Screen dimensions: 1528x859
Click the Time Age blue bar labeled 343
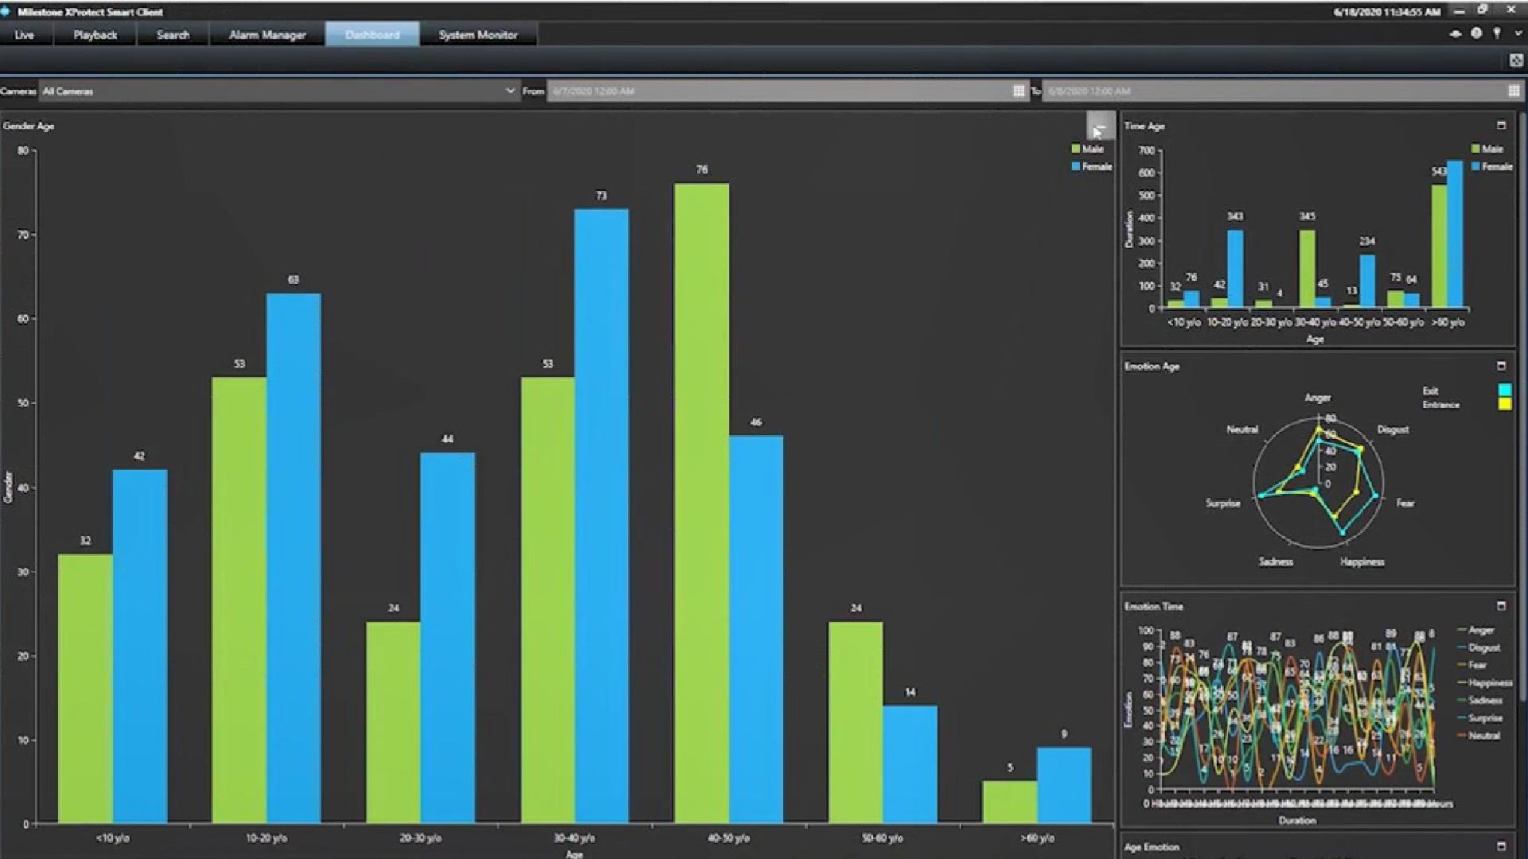coord(1235,269)
